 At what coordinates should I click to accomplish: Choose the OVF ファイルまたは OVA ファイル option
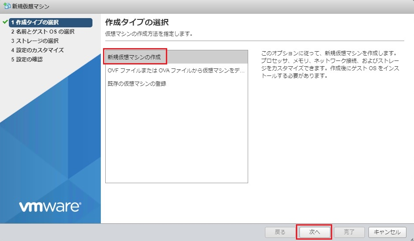tap(176, 71)
